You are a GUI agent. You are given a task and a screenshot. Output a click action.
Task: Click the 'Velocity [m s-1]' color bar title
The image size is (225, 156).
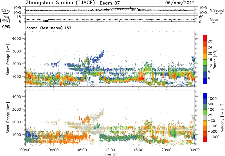tap(222, 117)
